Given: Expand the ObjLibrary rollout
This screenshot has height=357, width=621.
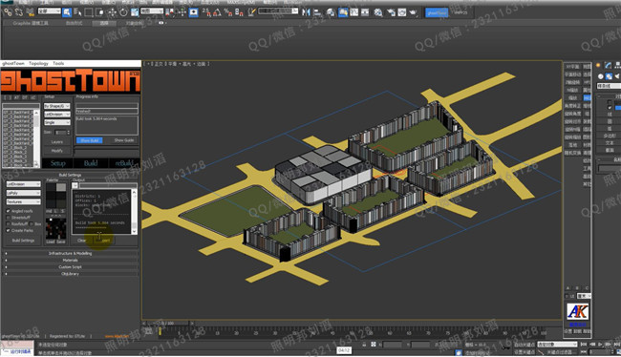Looking at the screenshot, I should pyautogui.click(x=70, y=274).
